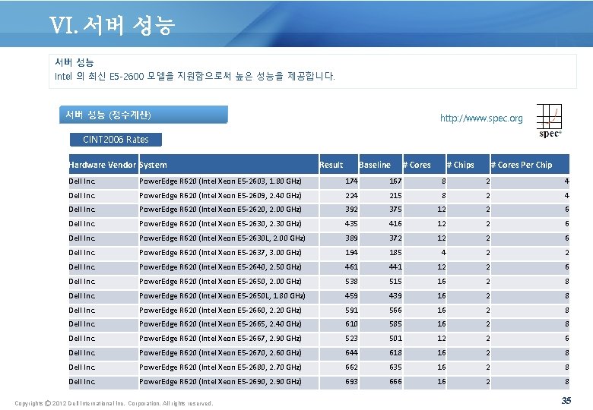Screen dimensions: 593x410
Task: Click the Hardware Vendor column header
Action: (103, 165)
